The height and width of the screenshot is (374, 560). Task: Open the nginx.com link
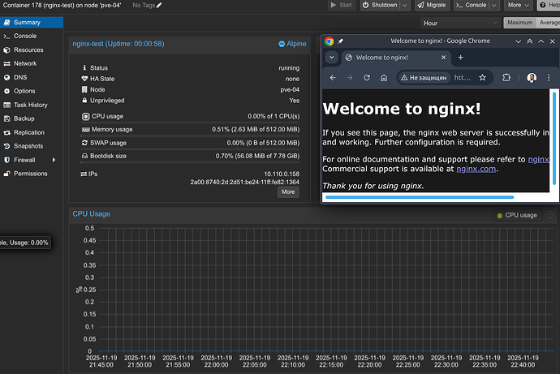(476, 169)
